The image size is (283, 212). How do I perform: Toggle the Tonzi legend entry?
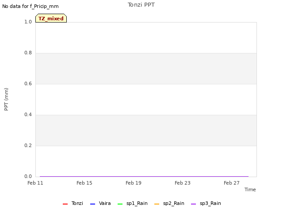tap(73, 203)
